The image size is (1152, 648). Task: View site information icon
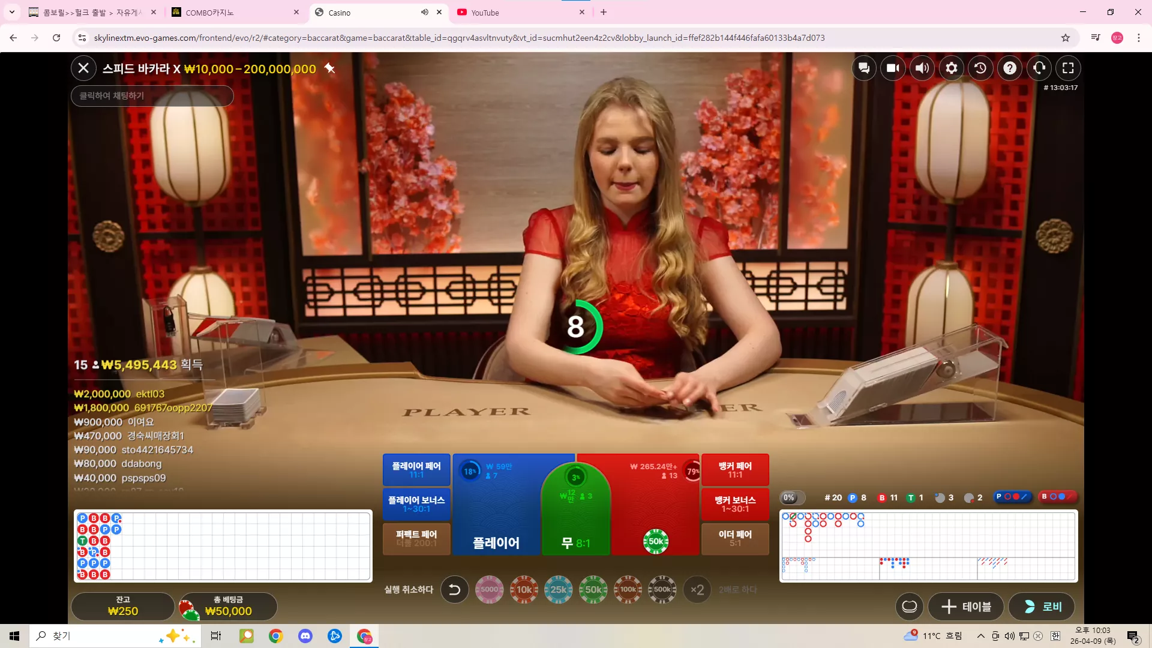[82, 38]
